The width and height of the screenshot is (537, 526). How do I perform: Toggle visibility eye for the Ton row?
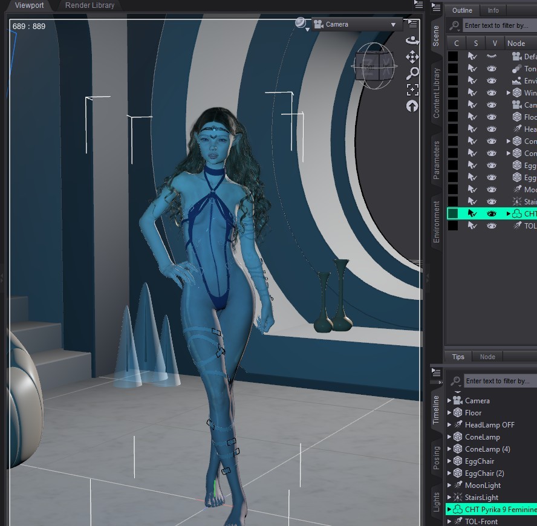(492, 68)
